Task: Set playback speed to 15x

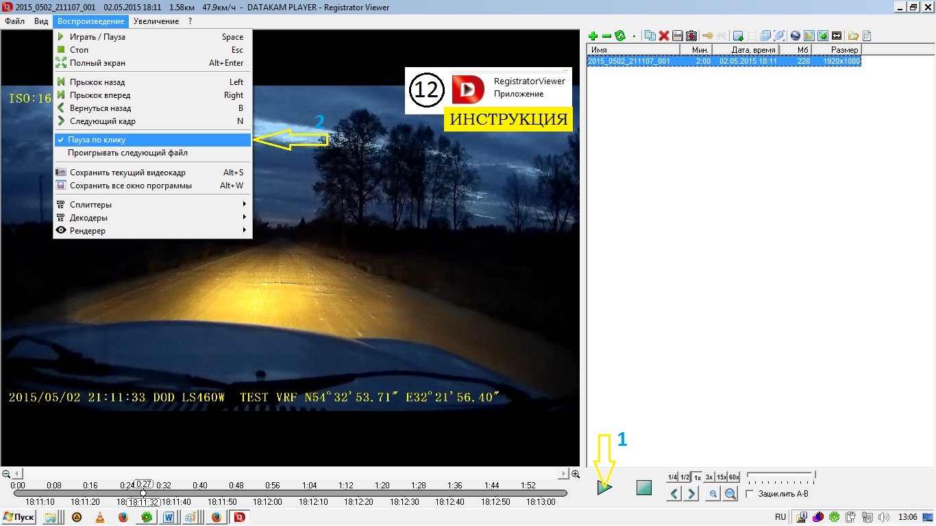Action: coord(722,477)
